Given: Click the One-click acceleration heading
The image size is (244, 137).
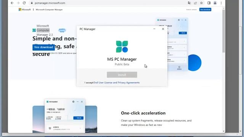Looking at the screenshot, I should tap(143, 113).
